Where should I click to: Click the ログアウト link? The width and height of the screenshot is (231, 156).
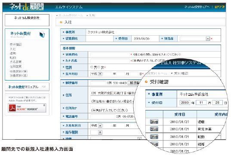219,7
